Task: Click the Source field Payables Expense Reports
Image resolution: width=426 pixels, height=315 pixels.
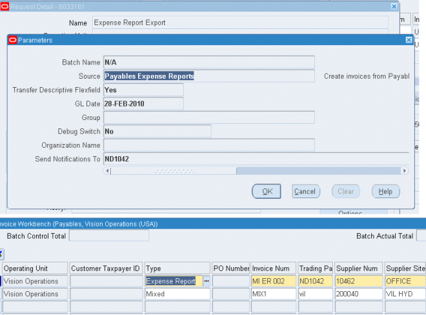Action: [x=209, y=76]
